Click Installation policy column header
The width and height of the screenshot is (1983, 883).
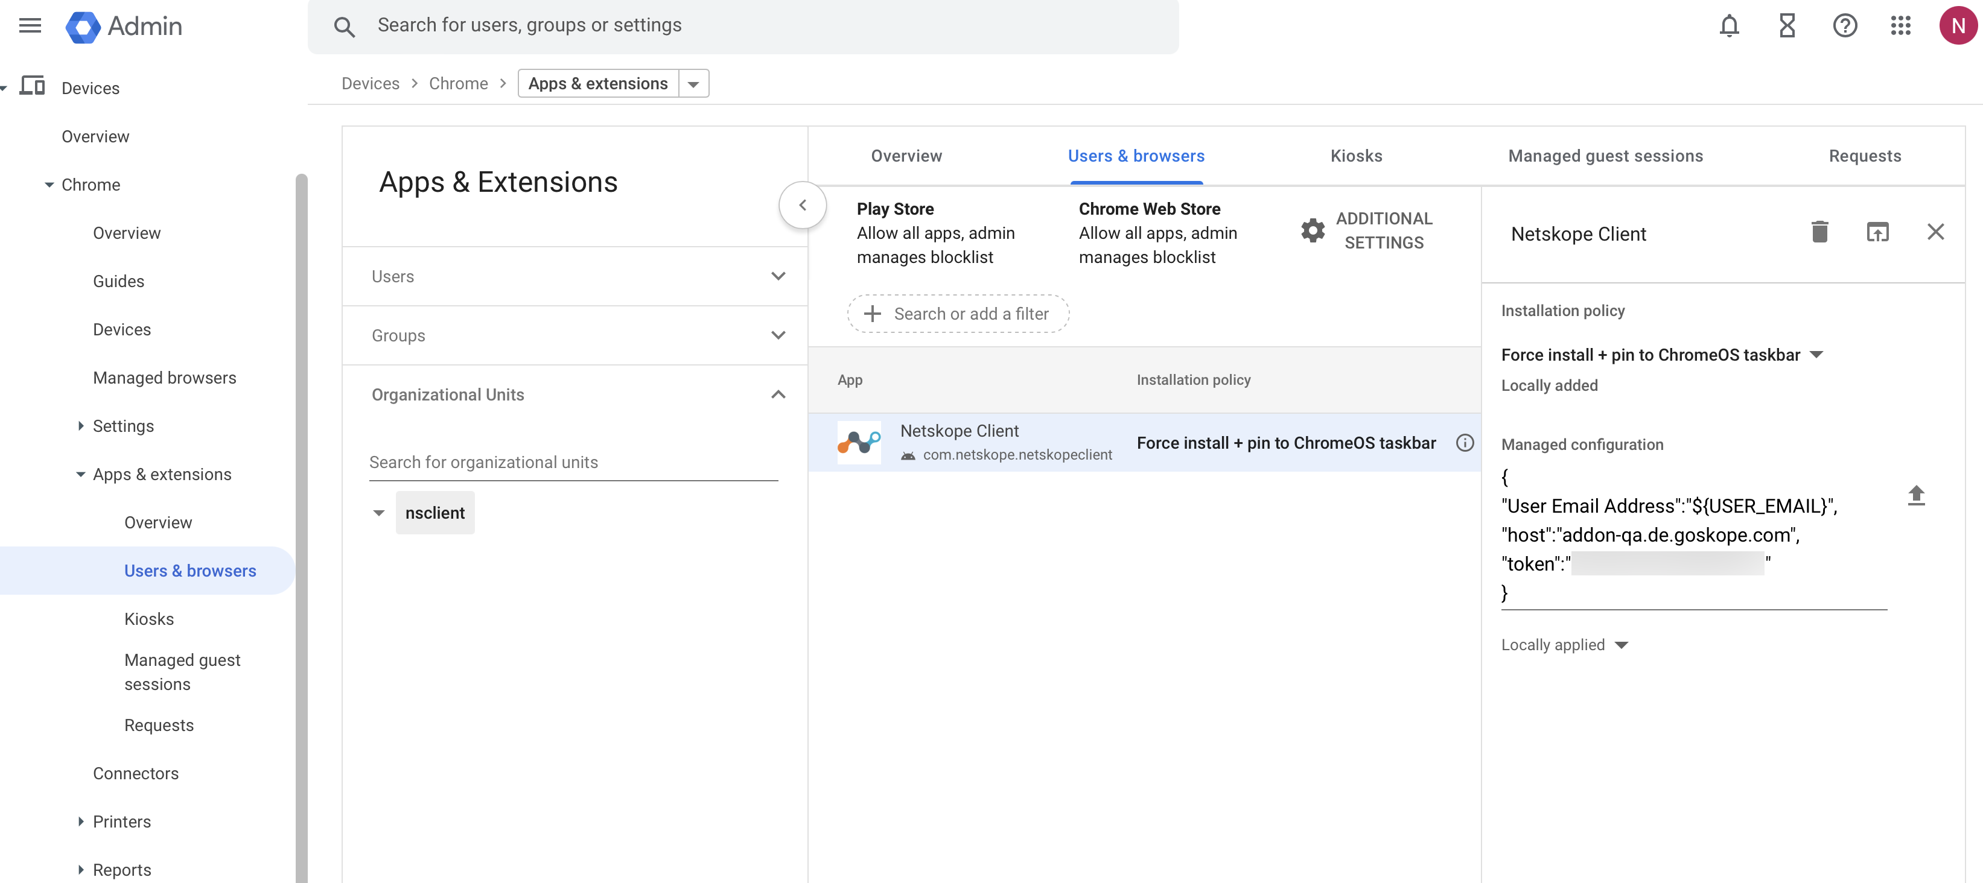(1193, 380)
